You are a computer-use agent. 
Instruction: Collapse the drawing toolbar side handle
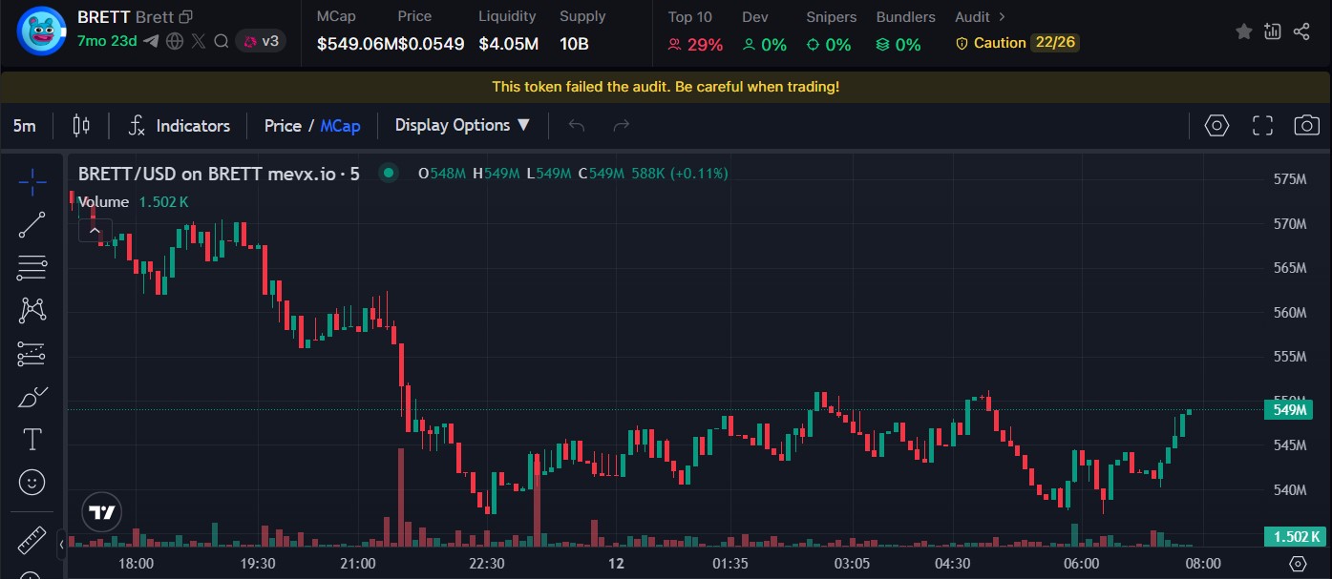(x=62, y=545)
